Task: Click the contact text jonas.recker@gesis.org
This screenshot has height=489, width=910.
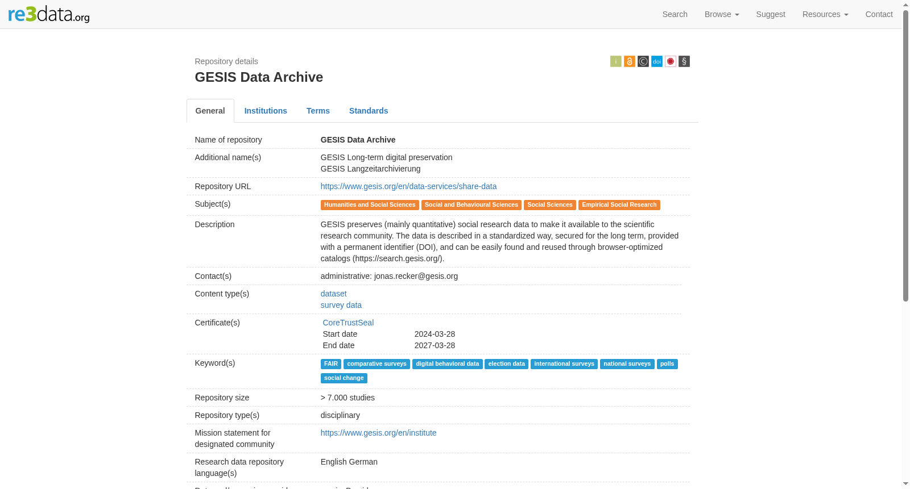Action: coord(416,276)
